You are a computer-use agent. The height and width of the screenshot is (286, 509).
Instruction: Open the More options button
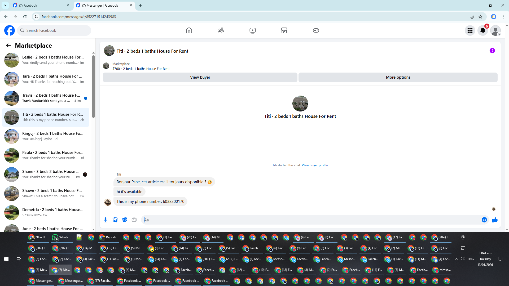pyautogui.click(x=398, y=77)
